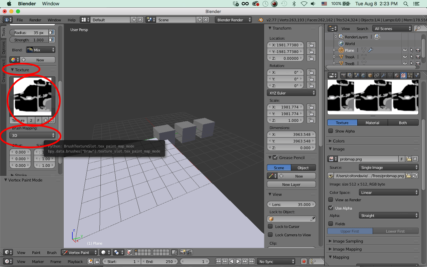Open the Constraints chain-link tab
Screen dimensions: 427x267
pyautogui.click(x=377, y=75)
